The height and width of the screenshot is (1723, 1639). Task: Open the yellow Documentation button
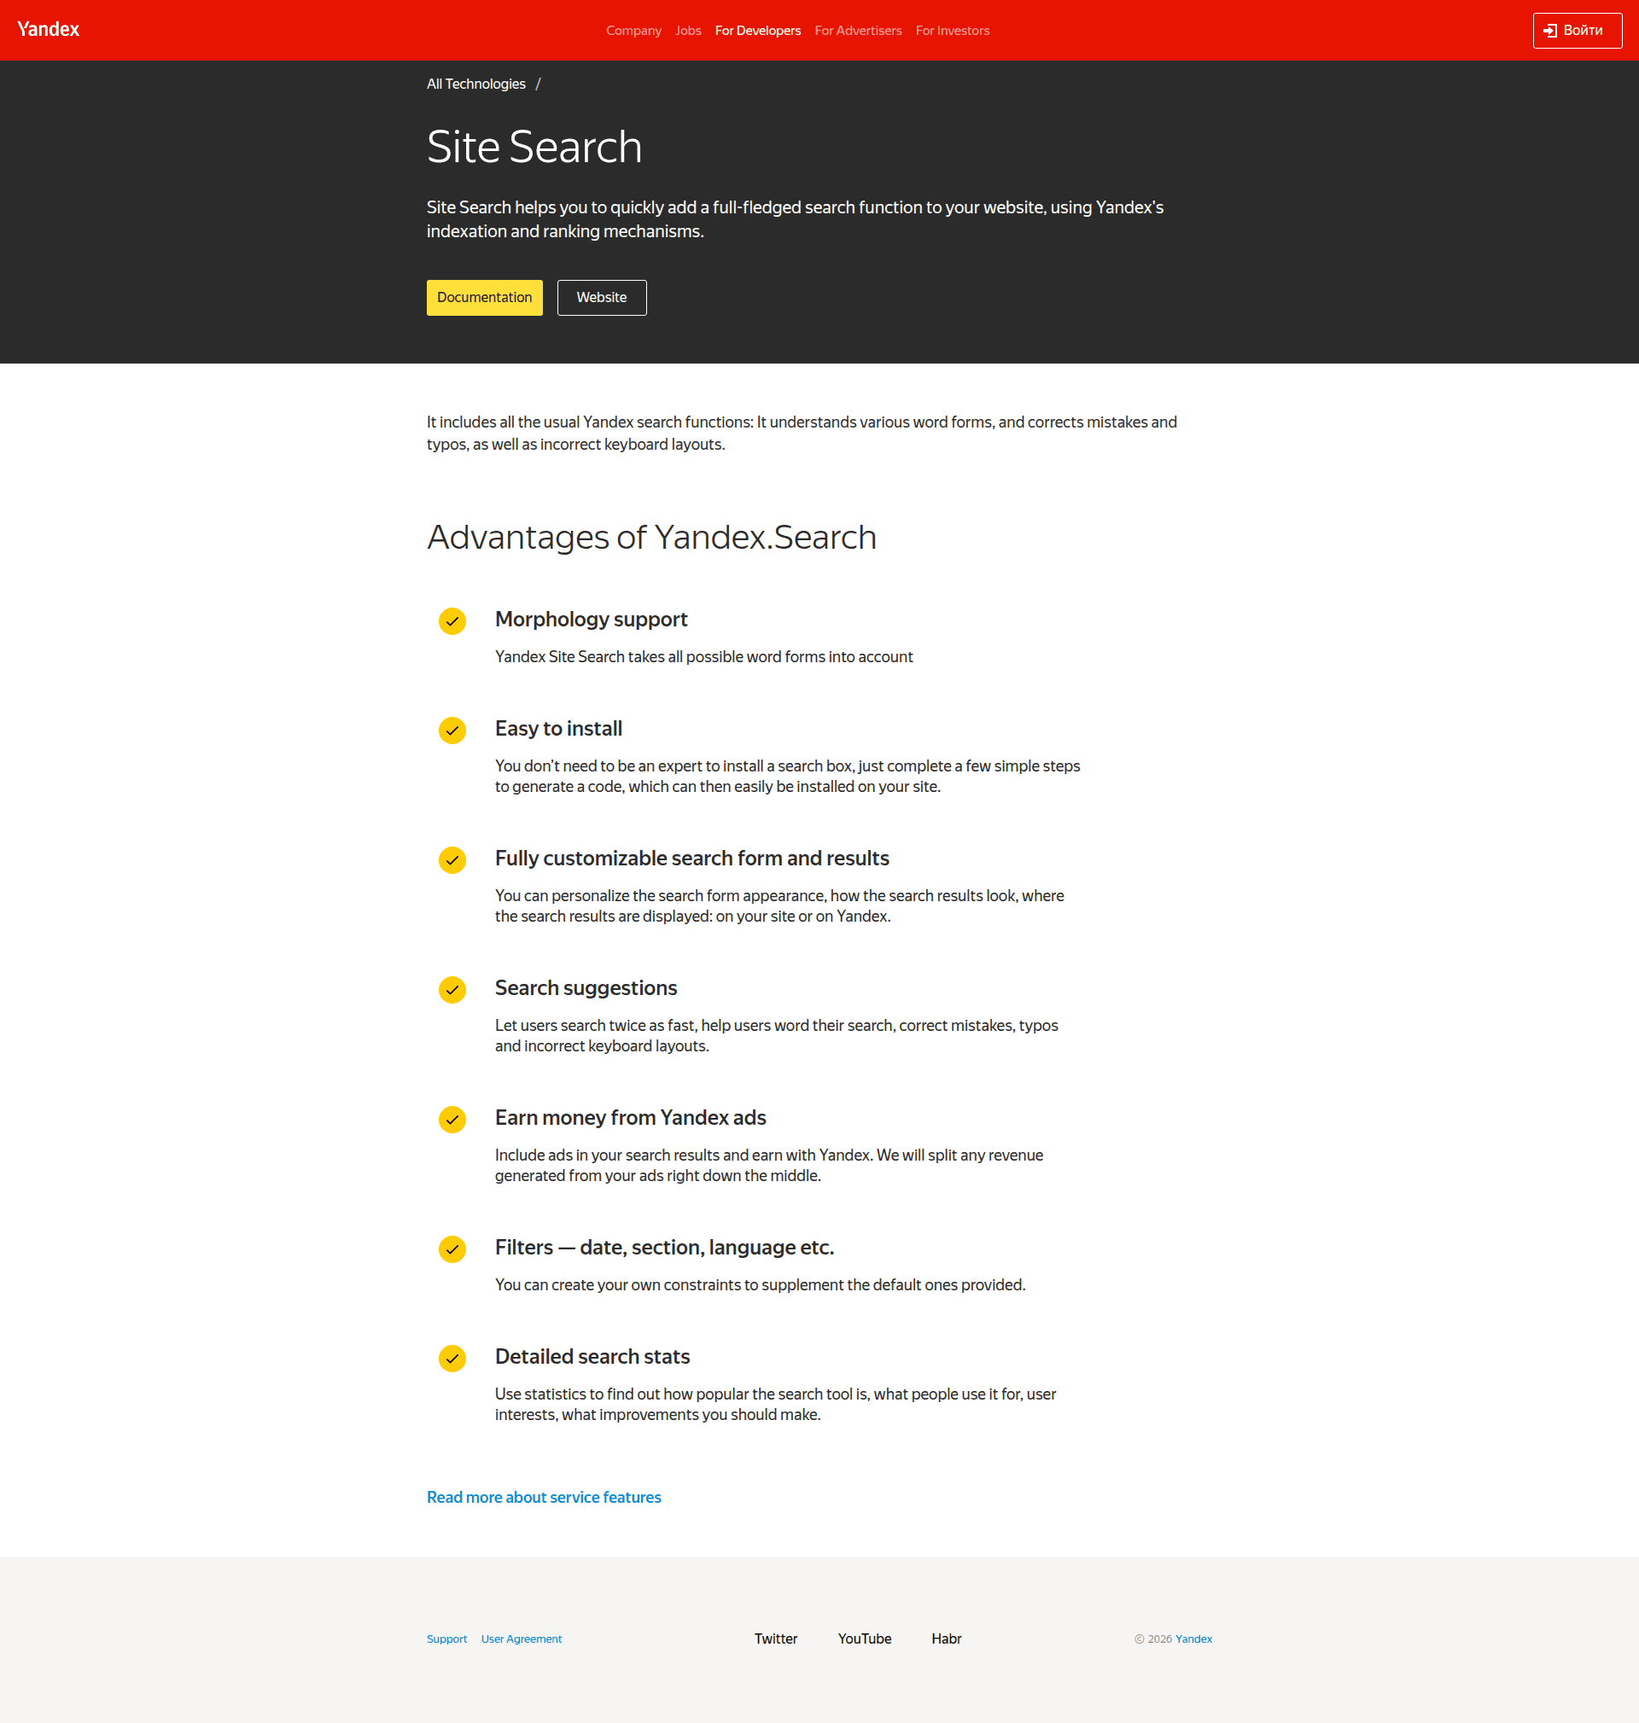click(484, 298)
